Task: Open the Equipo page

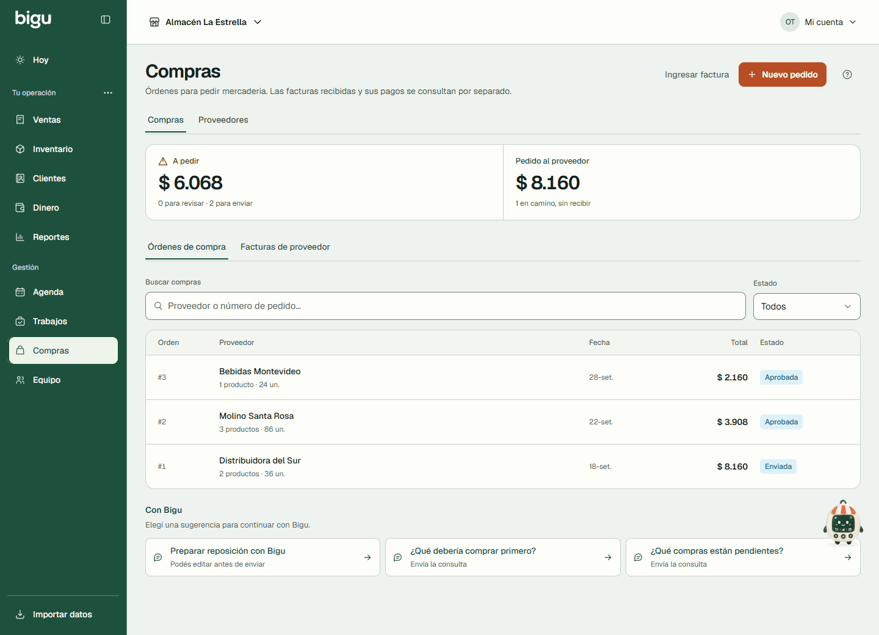Action: pos(63,380)
